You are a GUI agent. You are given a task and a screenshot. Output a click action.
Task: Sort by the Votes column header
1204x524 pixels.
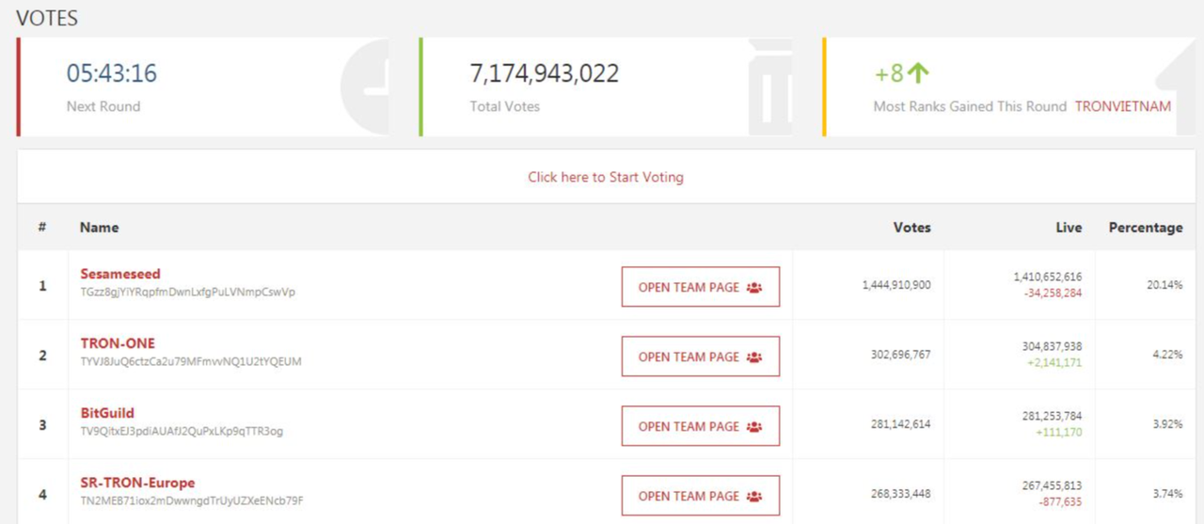pyautogui.click(x=911, y=228)
